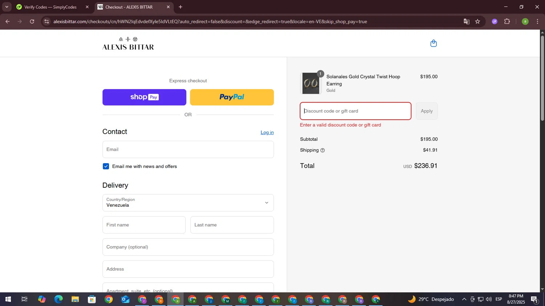Open Chrome three-dot menu
The height and width of the screenshot is (306, 545).
537,21
